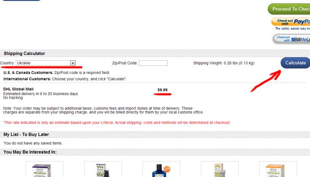Click the green Proceed To Checkout button
The height and width of the screenshot is (177, 310).
pos(289,9)
